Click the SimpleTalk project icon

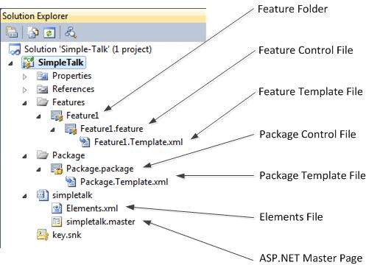[x=28, y=63]
